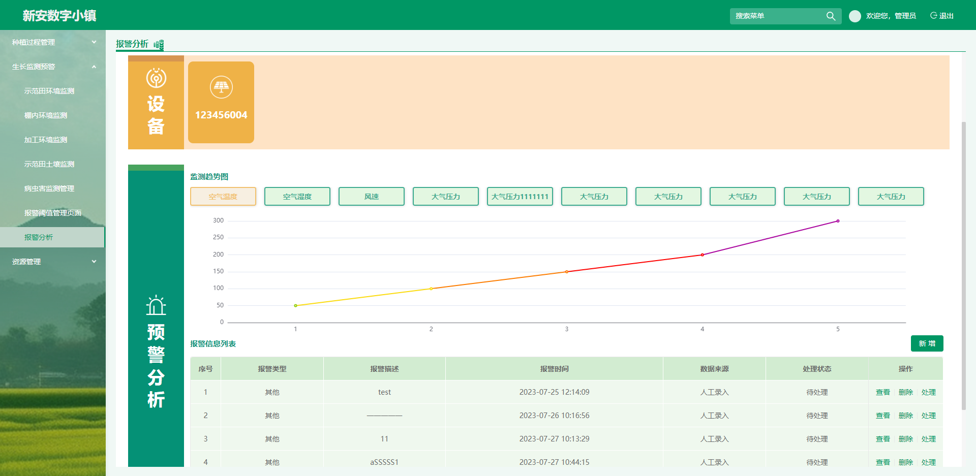Click the 报警类型 column header

coord(272,369)
